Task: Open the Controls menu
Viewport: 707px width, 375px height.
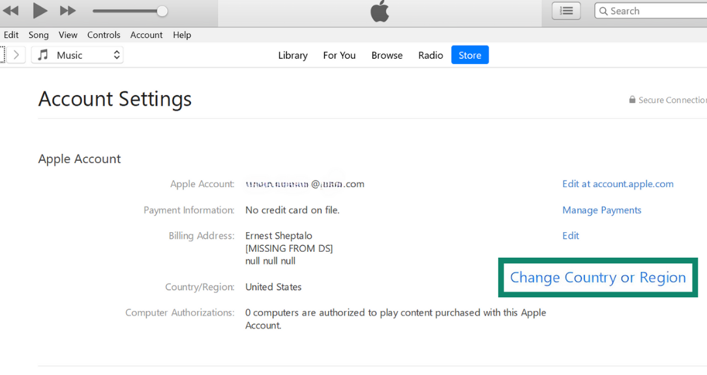Action: click(104, 35)
